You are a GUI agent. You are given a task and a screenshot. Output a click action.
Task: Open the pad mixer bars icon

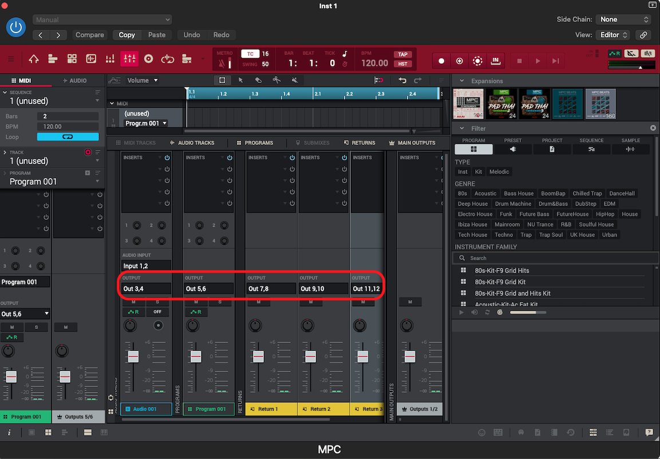tap(110, 60)
